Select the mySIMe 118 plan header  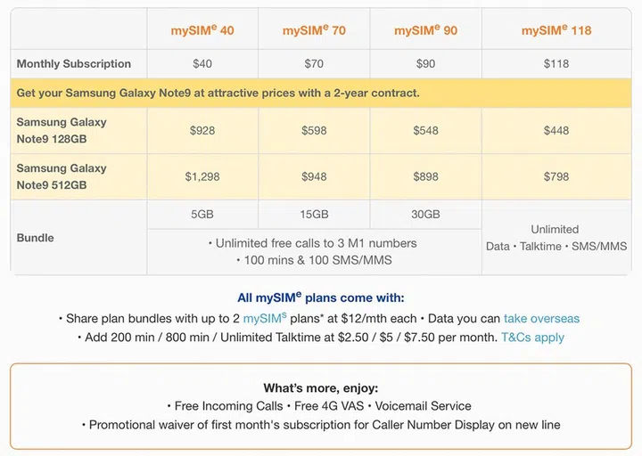(556, 30)
